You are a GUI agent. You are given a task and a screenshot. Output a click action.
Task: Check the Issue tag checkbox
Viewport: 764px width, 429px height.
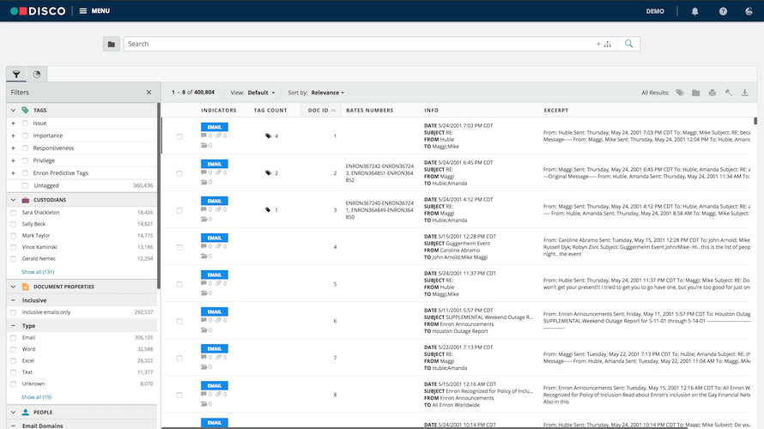pyautogui.click(x=26, y=124)
